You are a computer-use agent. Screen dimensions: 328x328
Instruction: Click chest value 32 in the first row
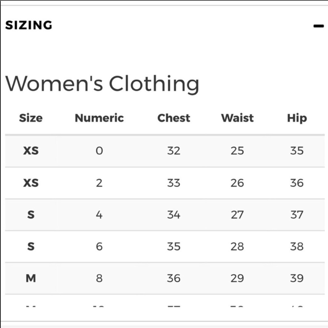[x=174, y=151]
